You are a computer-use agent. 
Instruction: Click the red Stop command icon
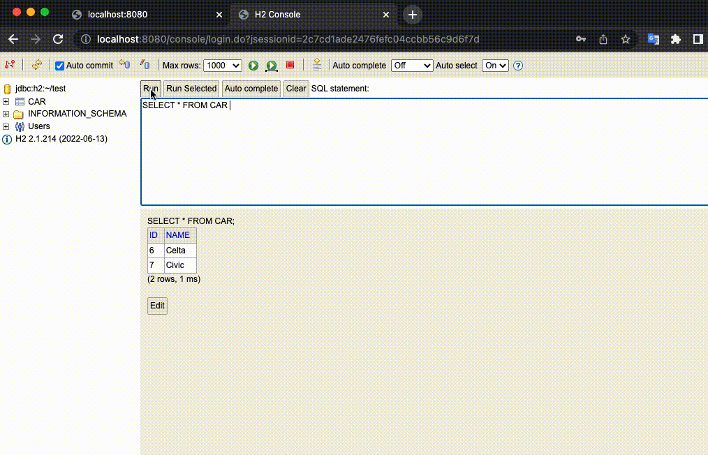[290, 65]
